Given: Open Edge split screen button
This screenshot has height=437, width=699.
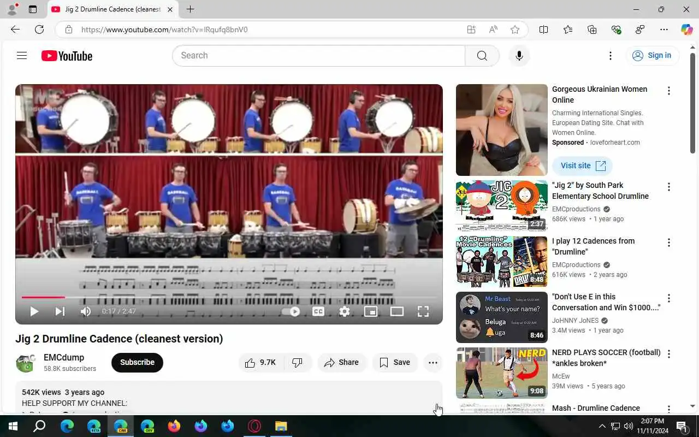Looking at the screenshot, I should click(x=543, y=29).
